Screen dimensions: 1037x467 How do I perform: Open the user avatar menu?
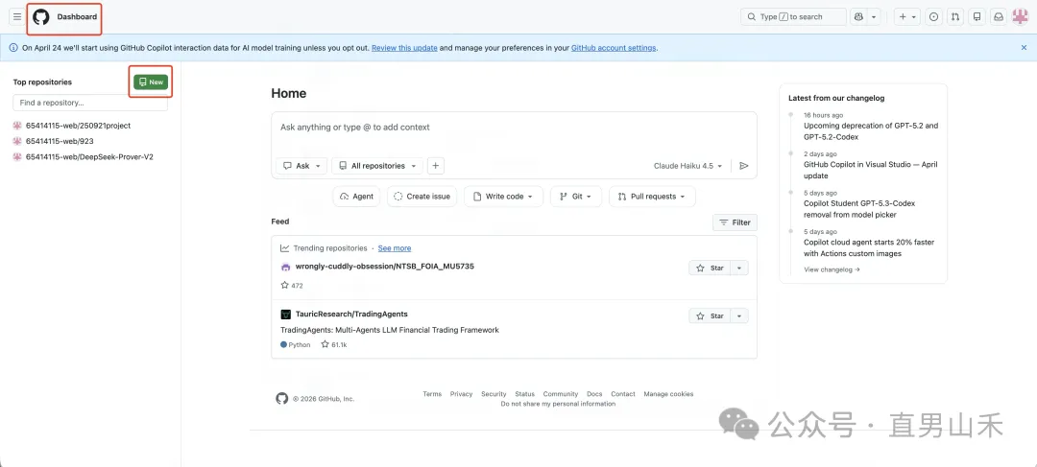(1020, 17)
